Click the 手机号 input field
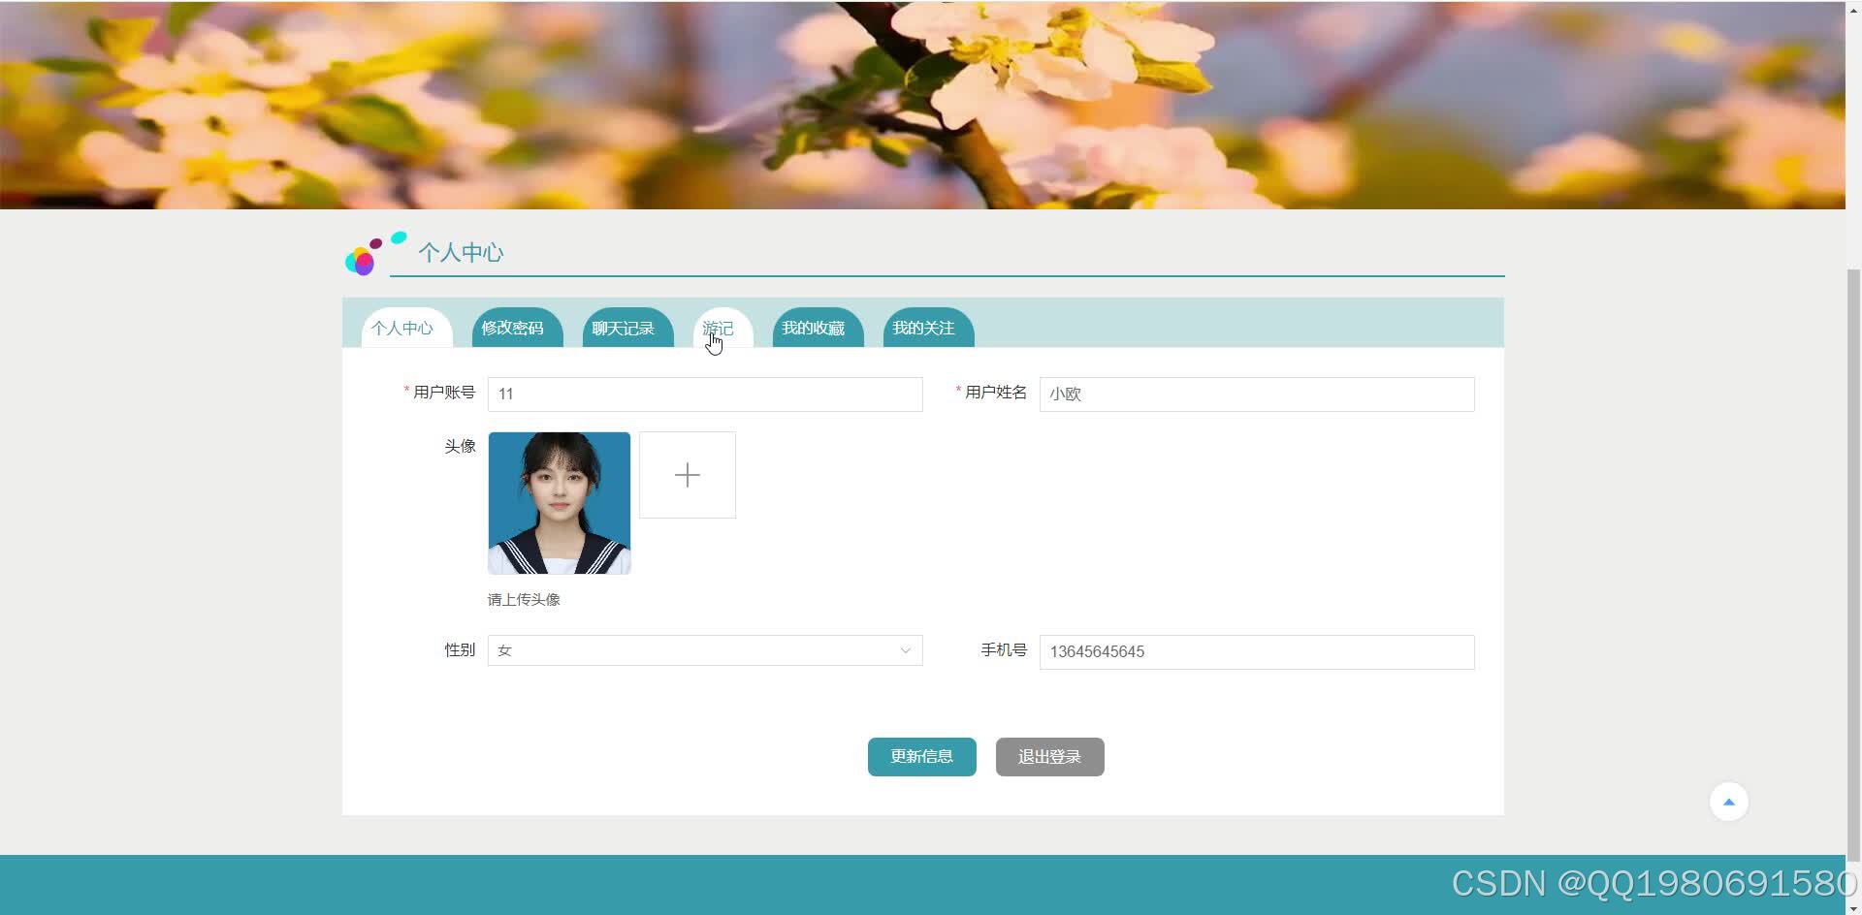This screenshot has height=915, width=1862. coord(1257,651)
